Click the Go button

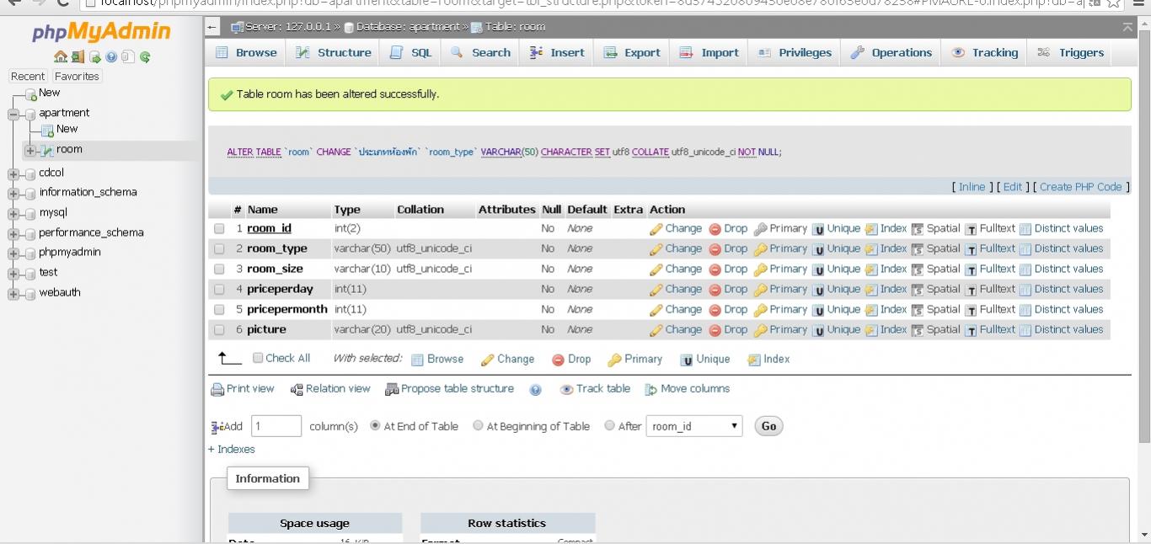[768, 426]
